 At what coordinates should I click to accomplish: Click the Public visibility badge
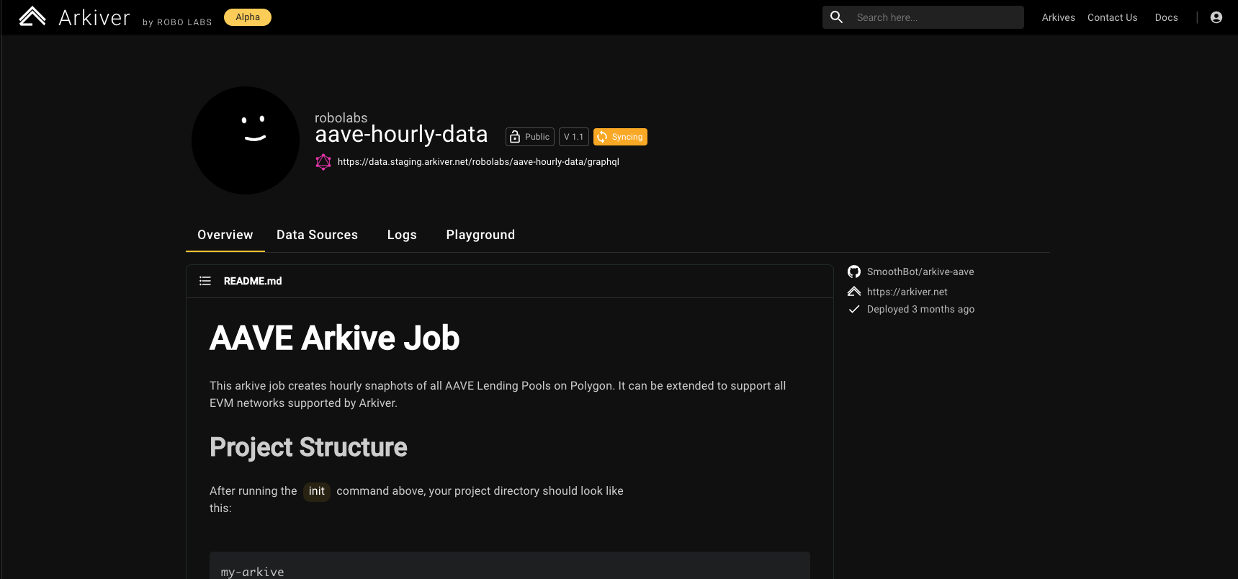(530, 137)
